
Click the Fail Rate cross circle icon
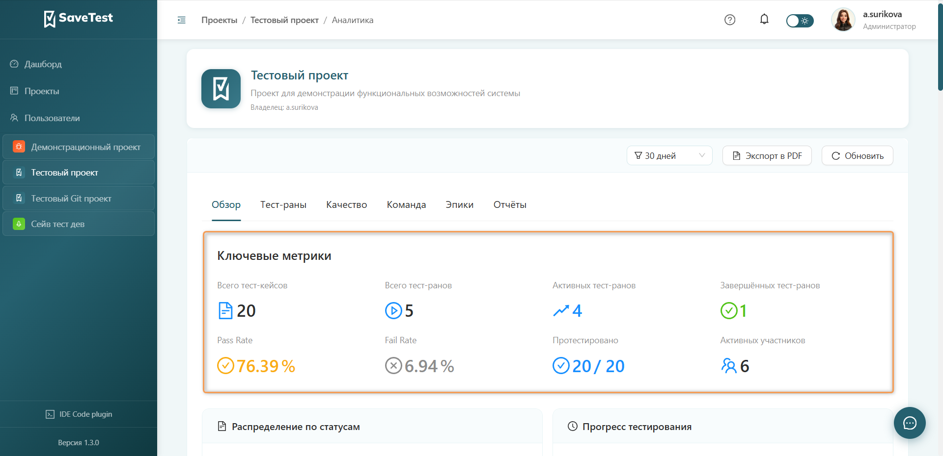[x=393, y=366]
